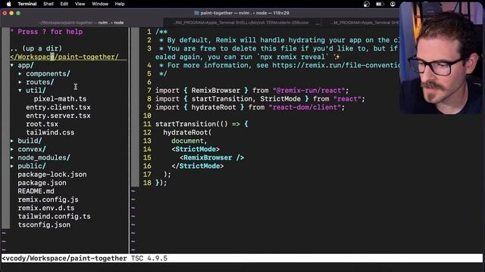
Task: Expand the node_modules/ folder arrow
Action: pos(12,158)
